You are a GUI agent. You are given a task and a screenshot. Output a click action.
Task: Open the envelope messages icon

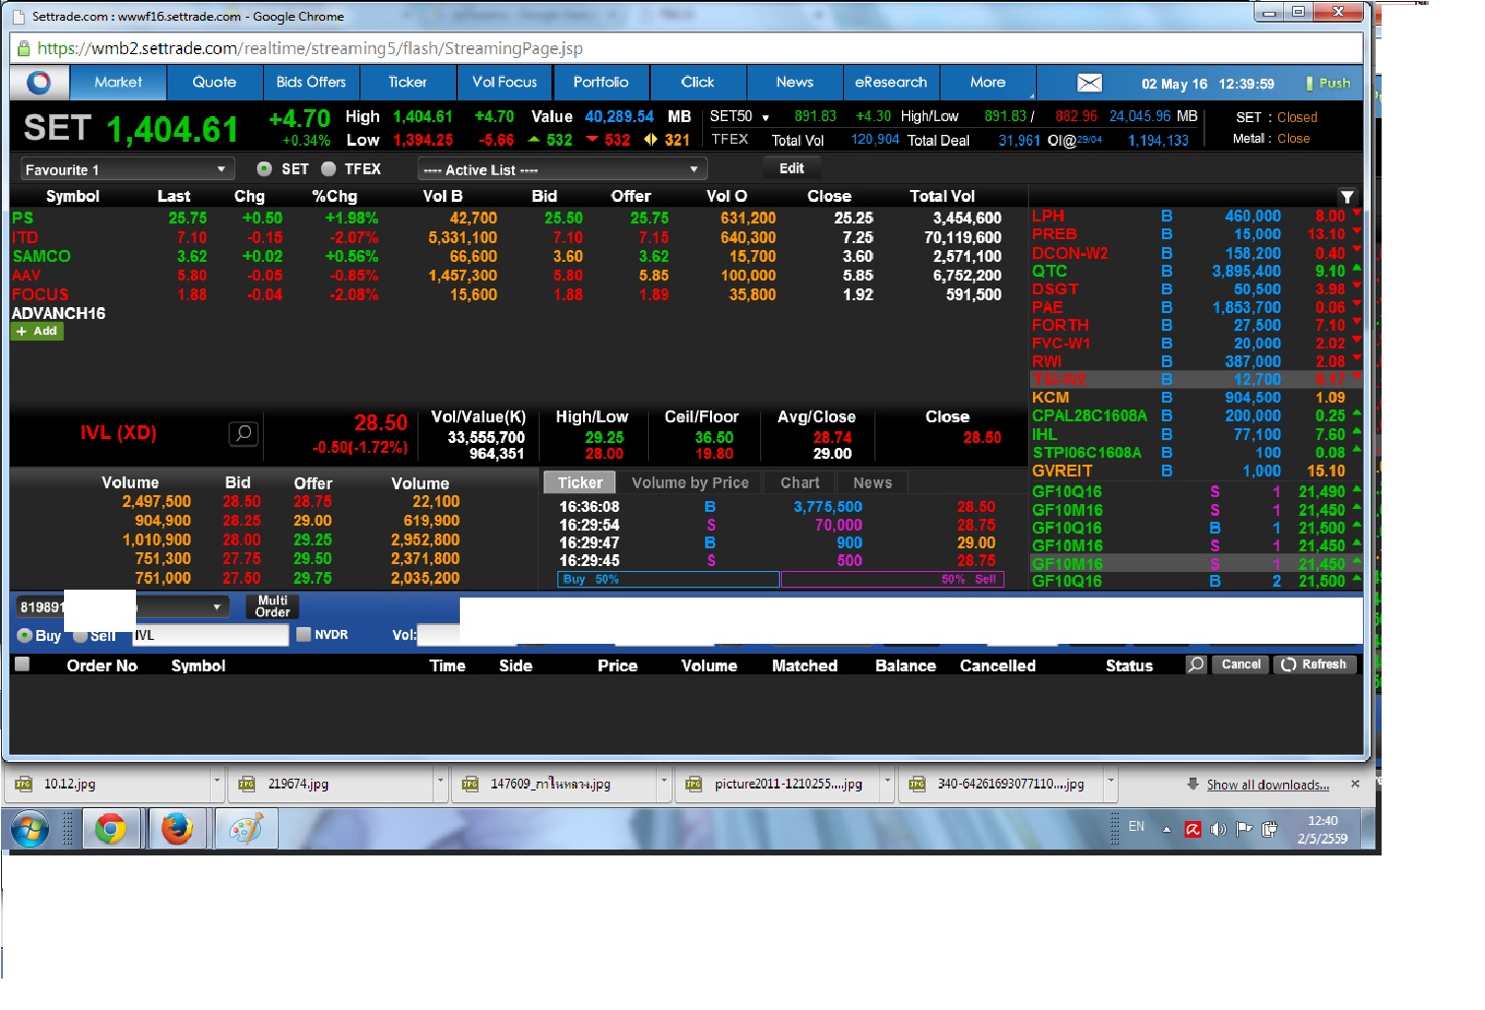tap(1089, 84)
